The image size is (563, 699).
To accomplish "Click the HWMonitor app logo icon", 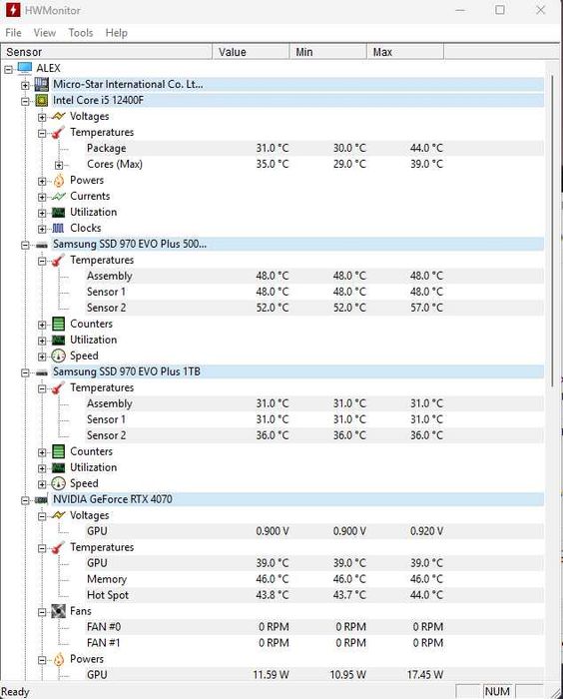I will 13,10.
